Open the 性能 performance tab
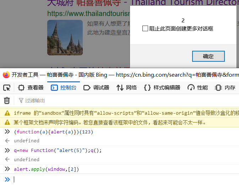Viewport: 239px width, 186px height. point(197,88)
